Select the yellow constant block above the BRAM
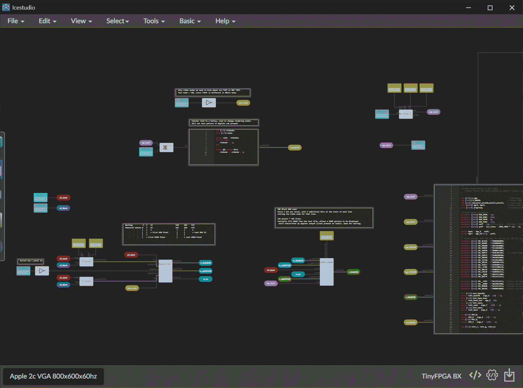The width and height of the screenshot is (523, 388). [327, 236]
